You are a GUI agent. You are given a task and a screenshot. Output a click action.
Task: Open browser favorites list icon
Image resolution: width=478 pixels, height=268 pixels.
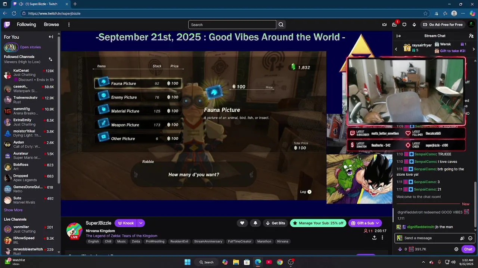[445, 13]
